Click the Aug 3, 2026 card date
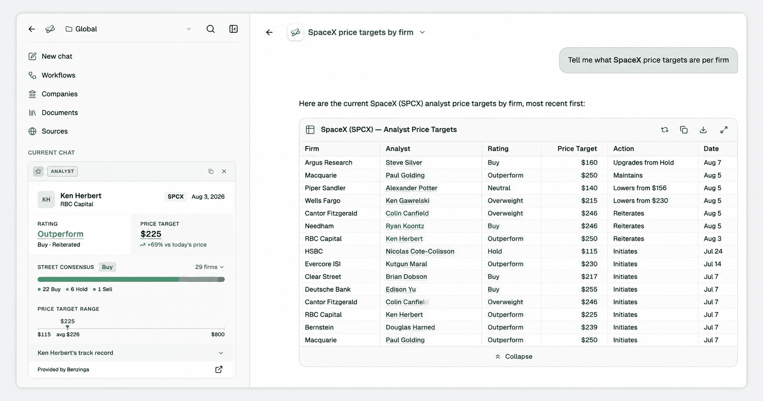Viewport: 763px width, 401px height. (208, 197)
